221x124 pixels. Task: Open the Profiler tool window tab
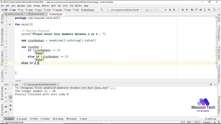click(45, 119)
